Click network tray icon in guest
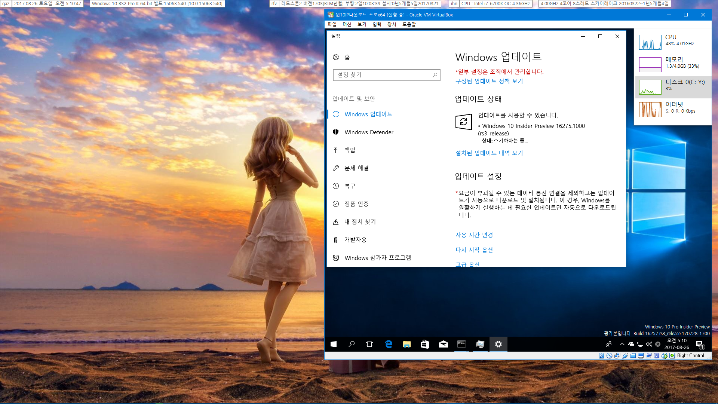This screenshot has width=718, height=404. tap(640, 344)
